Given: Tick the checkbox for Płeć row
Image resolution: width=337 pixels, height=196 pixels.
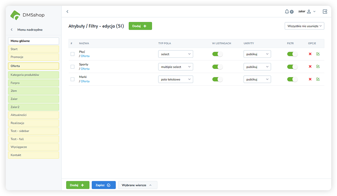Looking at the screenshot, I should click(x=72, y=54).
